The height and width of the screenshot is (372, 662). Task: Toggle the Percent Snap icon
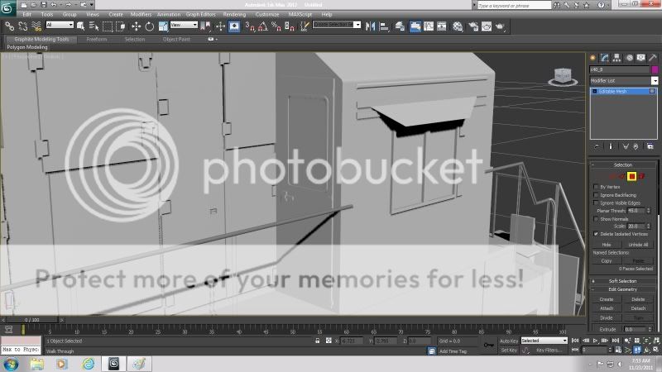pyautogui.click(x=276, y=26)
